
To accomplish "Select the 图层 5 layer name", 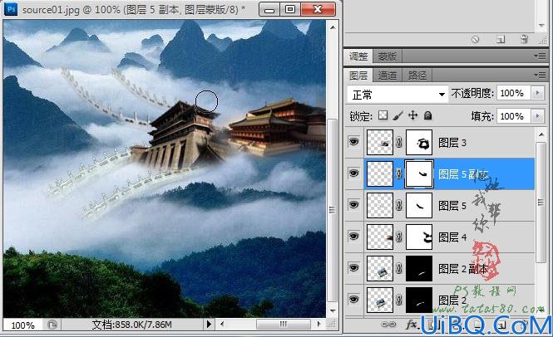I will (x=452, y=206).
